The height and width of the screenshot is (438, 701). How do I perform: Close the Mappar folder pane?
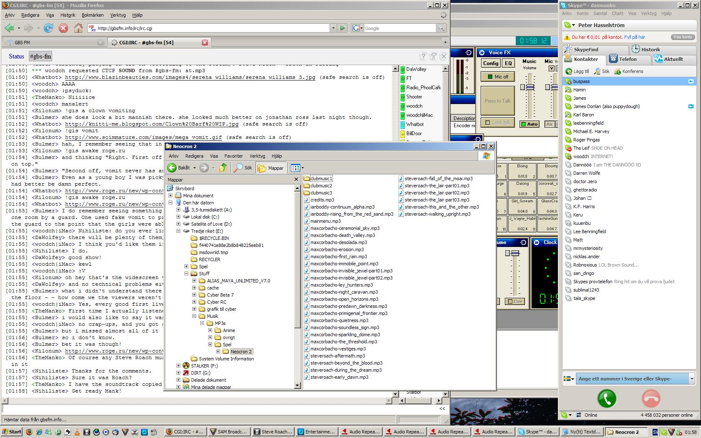296,179
